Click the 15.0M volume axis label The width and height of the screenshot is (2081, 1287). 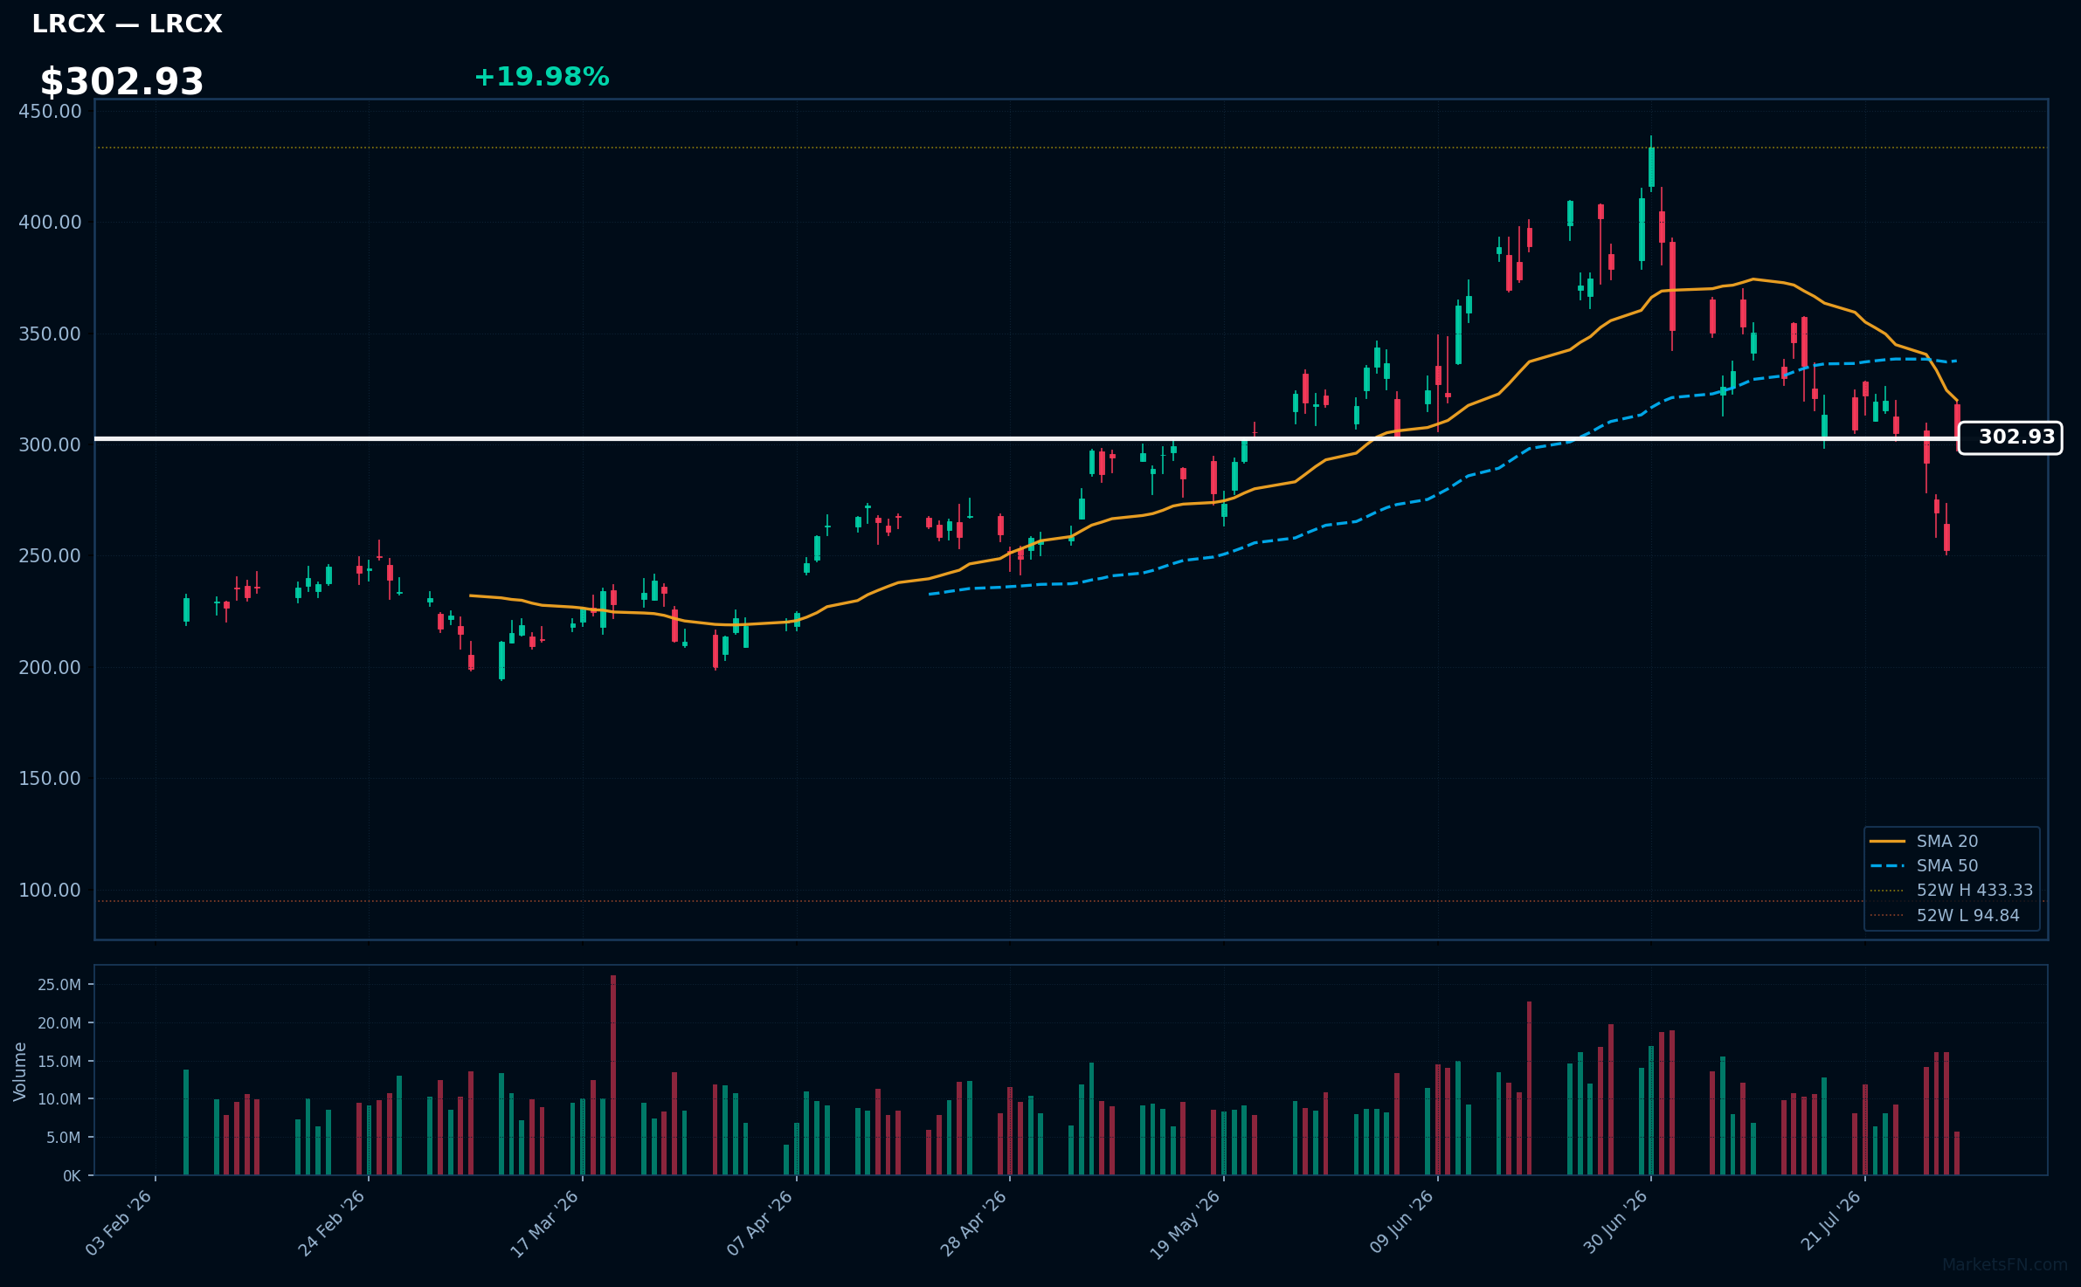(x=59, y=1062)
